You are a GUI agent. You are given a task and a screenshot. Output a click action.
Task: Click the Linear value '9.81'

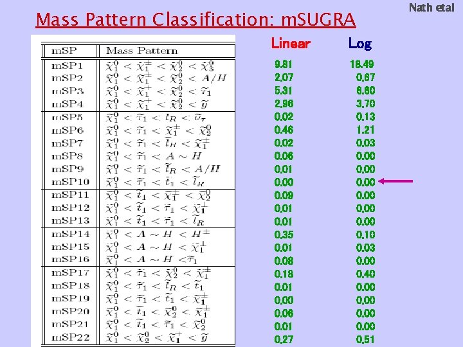[283, 64]
